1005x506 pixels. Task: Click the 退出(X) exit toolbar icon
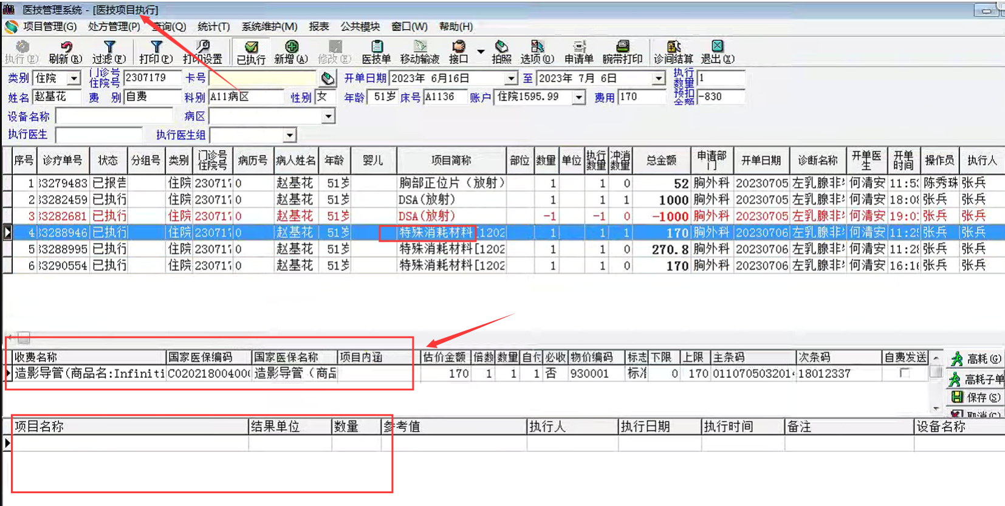tap(718, 52)
